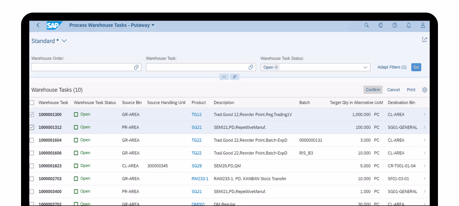
Task: Navigate into row 1000003400 details arrow
Action: (x=425, y=192)
